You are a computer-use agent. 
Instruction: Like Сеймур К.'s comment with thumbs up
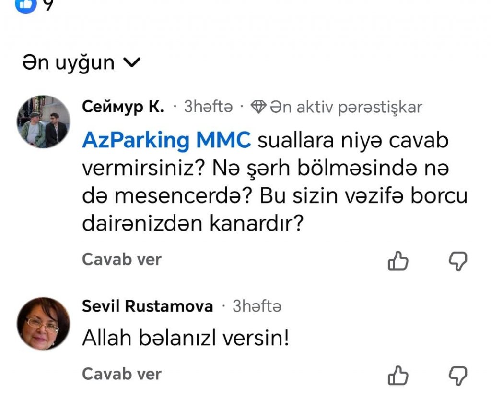tap(398, 261)
